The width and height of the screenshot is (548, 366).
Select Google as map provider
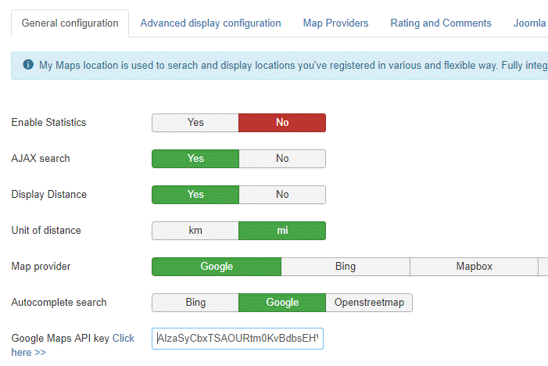pyautogui.click(x=217, y=267)
